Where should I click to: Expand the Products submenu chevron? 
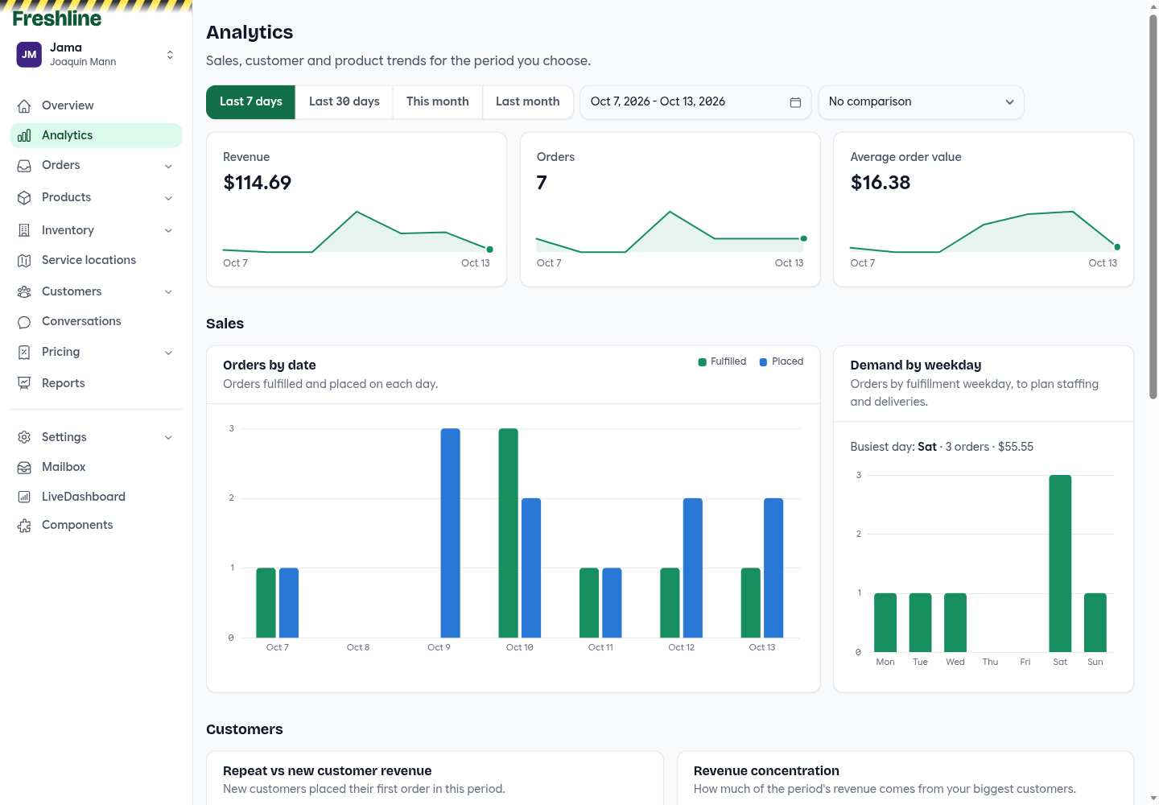pos(168,198)
